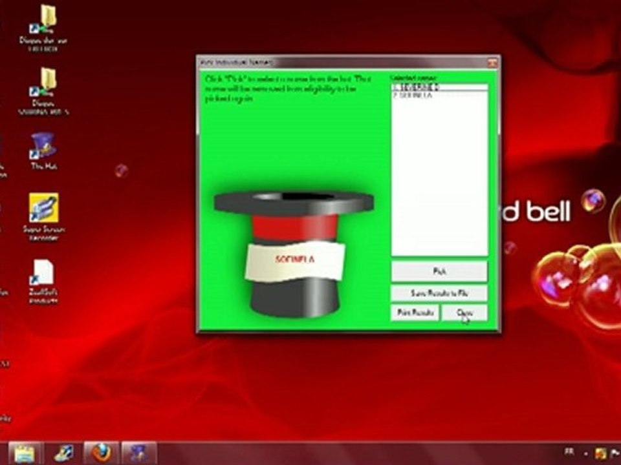
Task: Click the Pick button to draw a name
Action: [x=439, y=271]
